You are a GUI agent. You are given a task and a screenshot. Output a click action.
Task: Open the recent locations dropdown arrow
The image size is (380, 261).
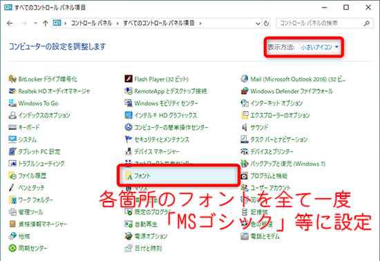35,23
